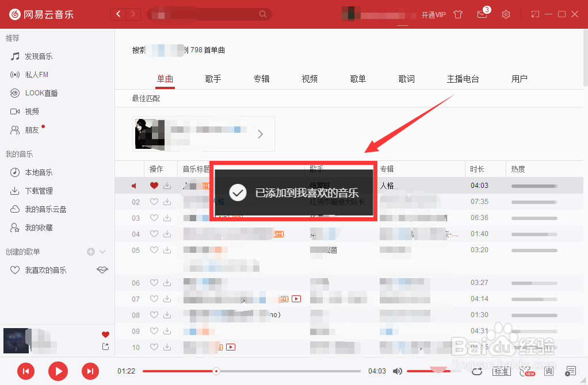
Task: Like song in row 07
Action: (x=154, y=299)
